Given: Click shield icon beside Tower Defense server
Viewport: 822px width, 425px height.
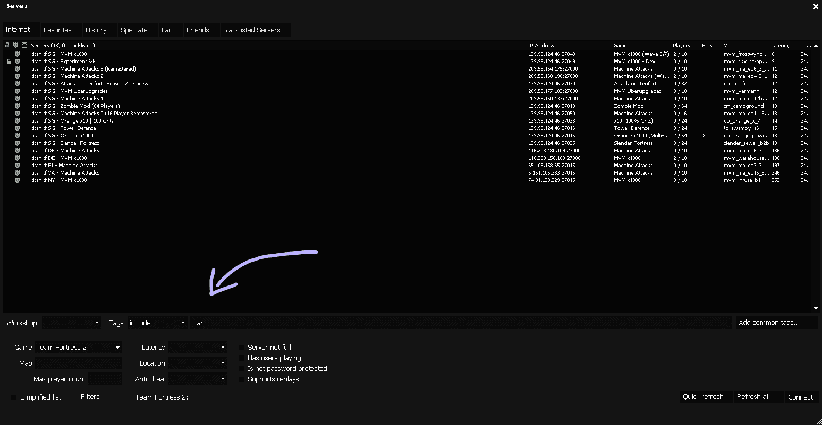Looking at the screenshot, I should pos(17,128).
